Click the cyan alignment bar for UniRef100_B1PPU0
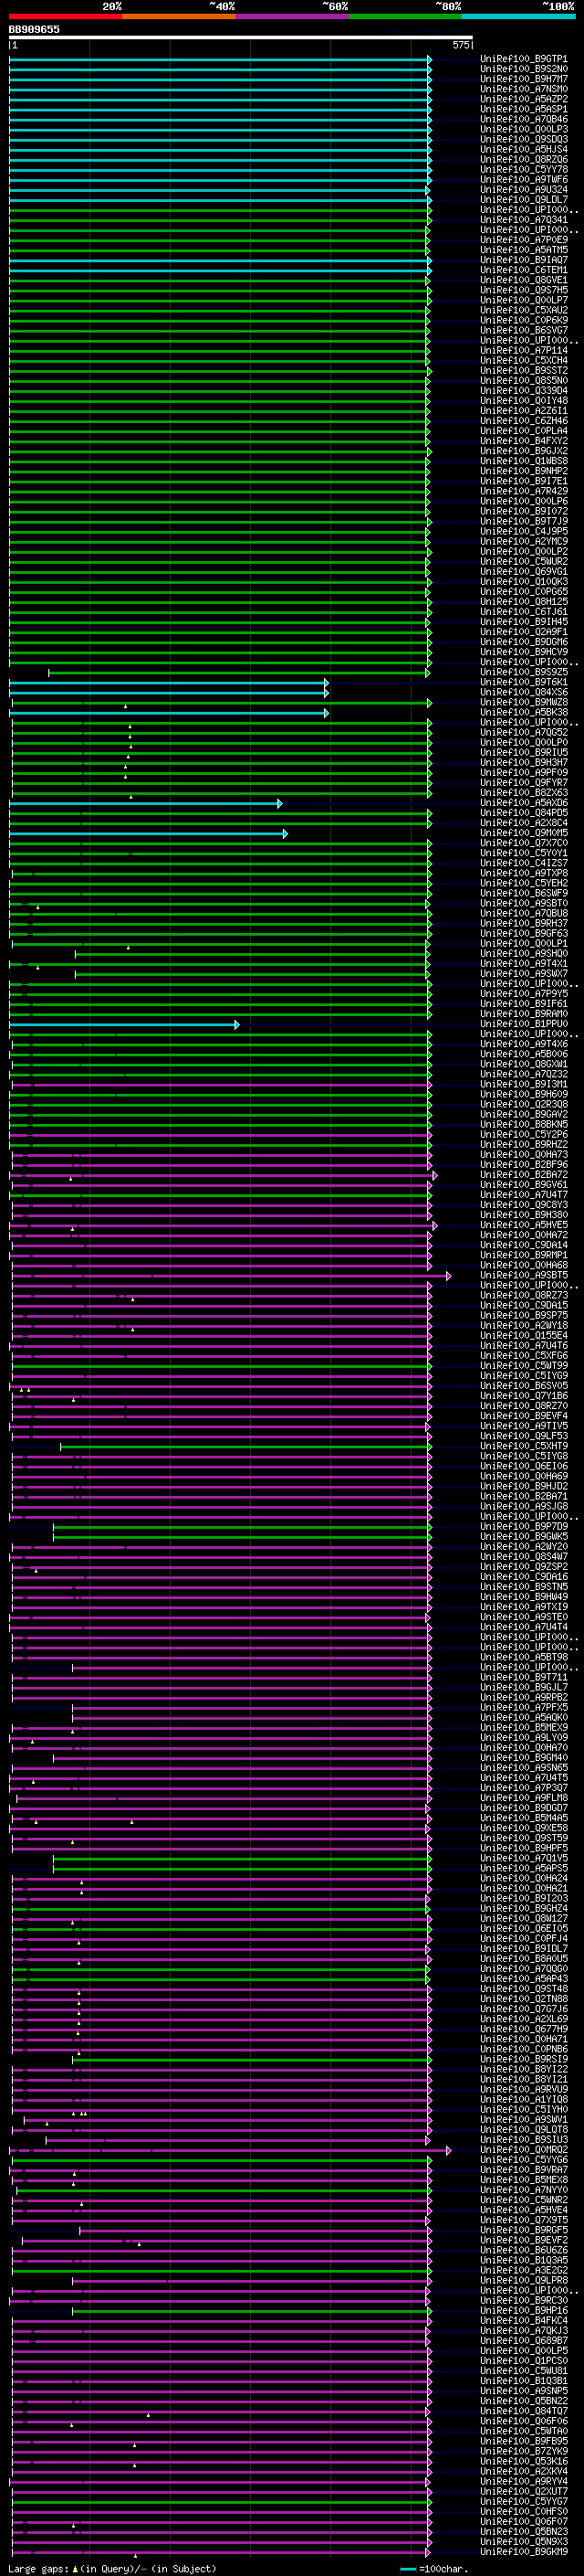 coord(124,1024)
